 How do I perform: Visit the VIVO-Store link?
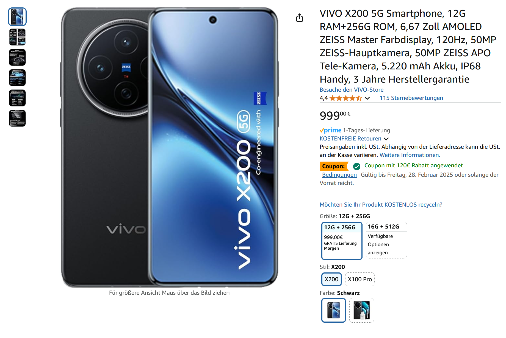coord(352,90)
